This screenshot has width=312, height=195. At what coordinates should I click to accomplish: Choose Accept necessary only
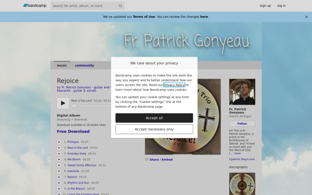154,129
